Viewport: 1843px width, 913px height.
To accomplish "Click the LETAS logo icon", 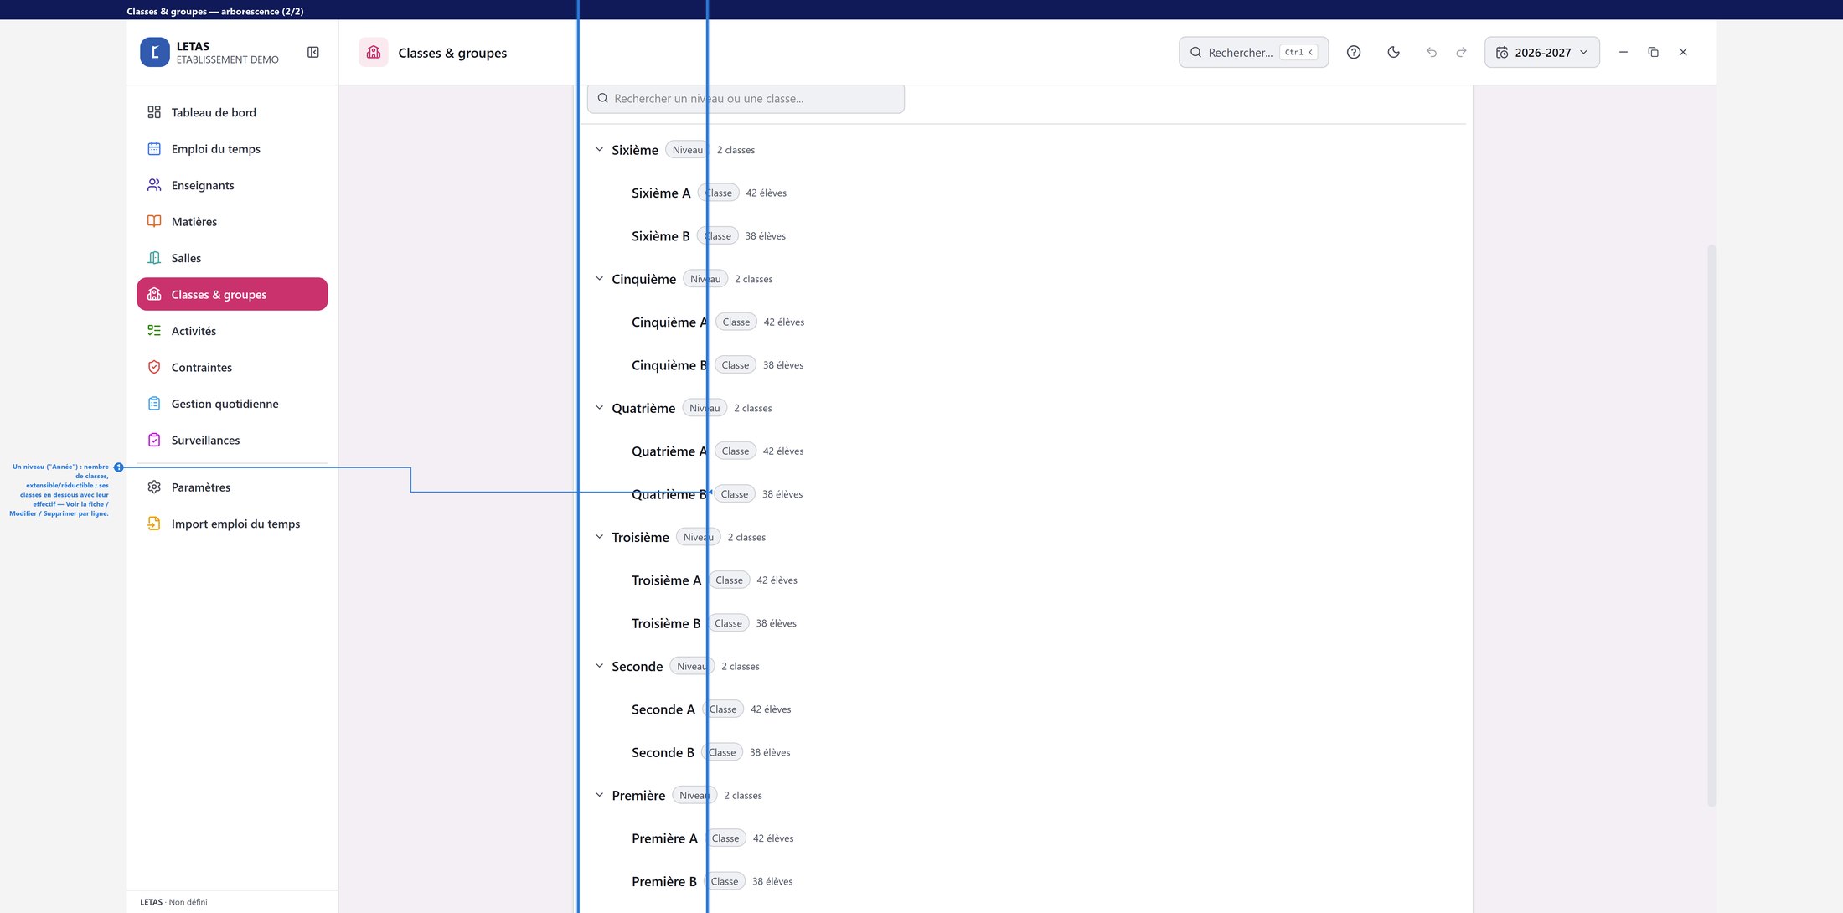I will click(x=155, y=52).
